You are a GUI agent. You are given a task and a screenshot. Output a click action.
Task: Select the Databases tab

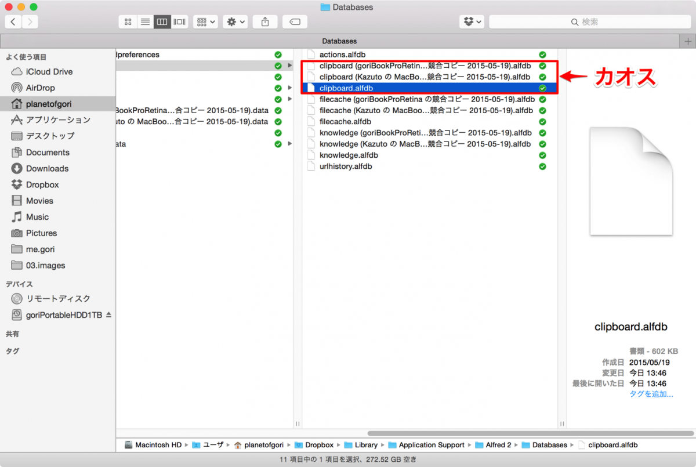coord(339,41)
